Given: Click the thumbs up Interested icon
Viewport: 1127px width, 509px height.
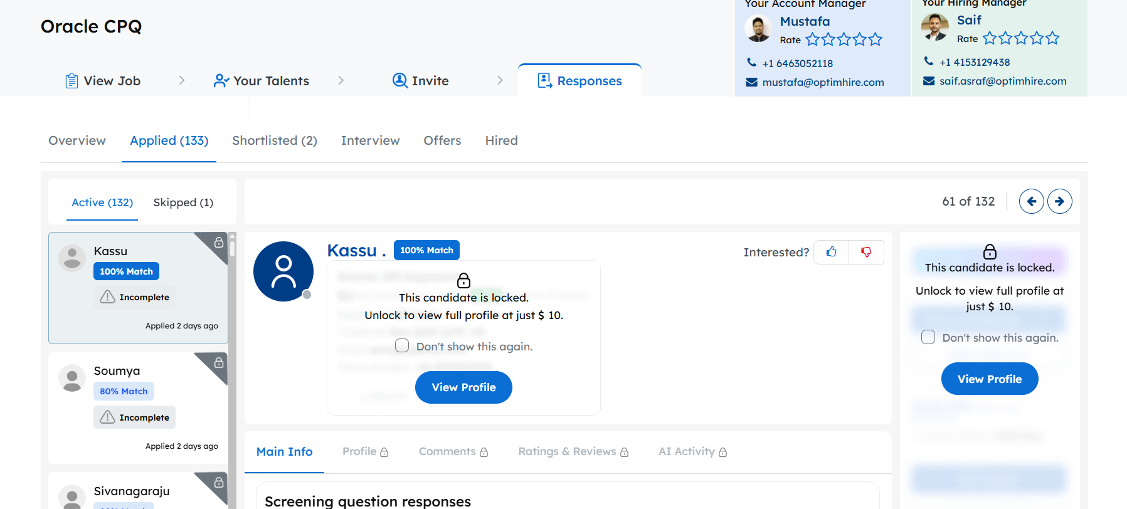Looking at the screenshot, I should pyautogui.click(x=831, y=252).
